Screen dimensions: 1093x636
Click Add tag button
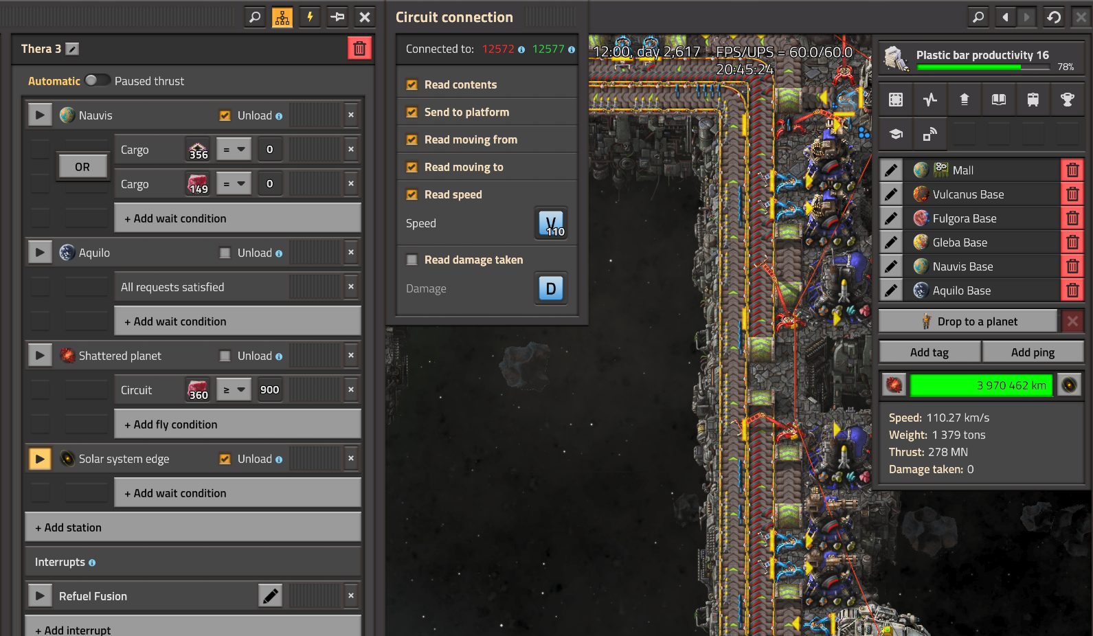929,352
